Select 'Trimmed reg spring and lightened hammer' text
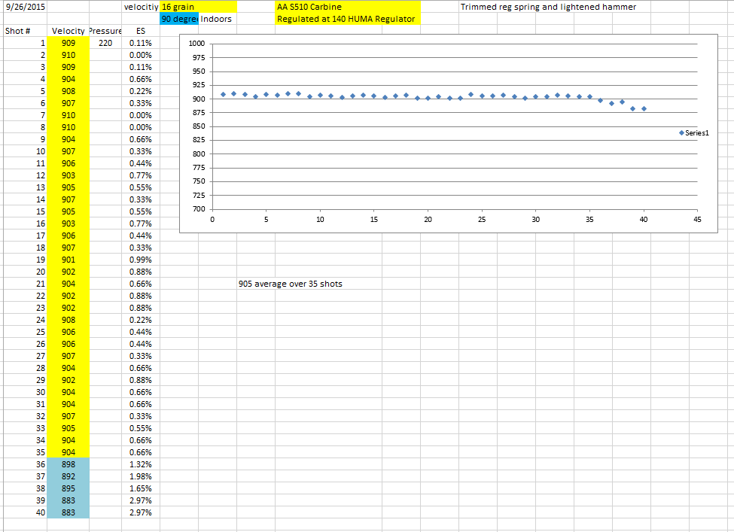734x532 pixels. [548, 7]
